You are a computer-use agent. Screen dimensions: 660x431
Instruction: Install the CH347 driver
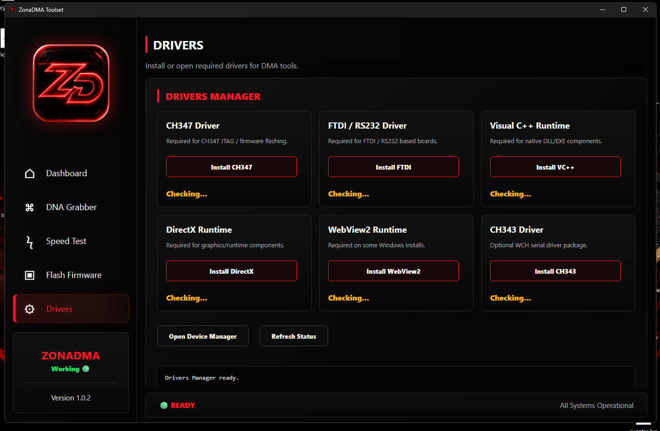click(x=232, y=167)
